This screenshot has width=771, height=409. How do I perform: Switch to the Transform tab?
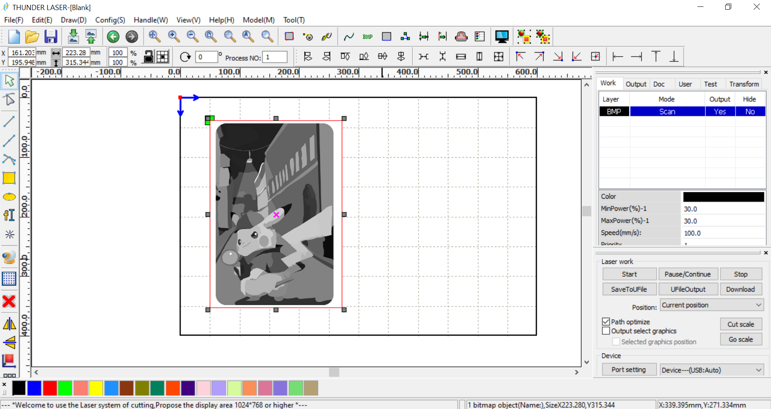(x=744, y=84)
